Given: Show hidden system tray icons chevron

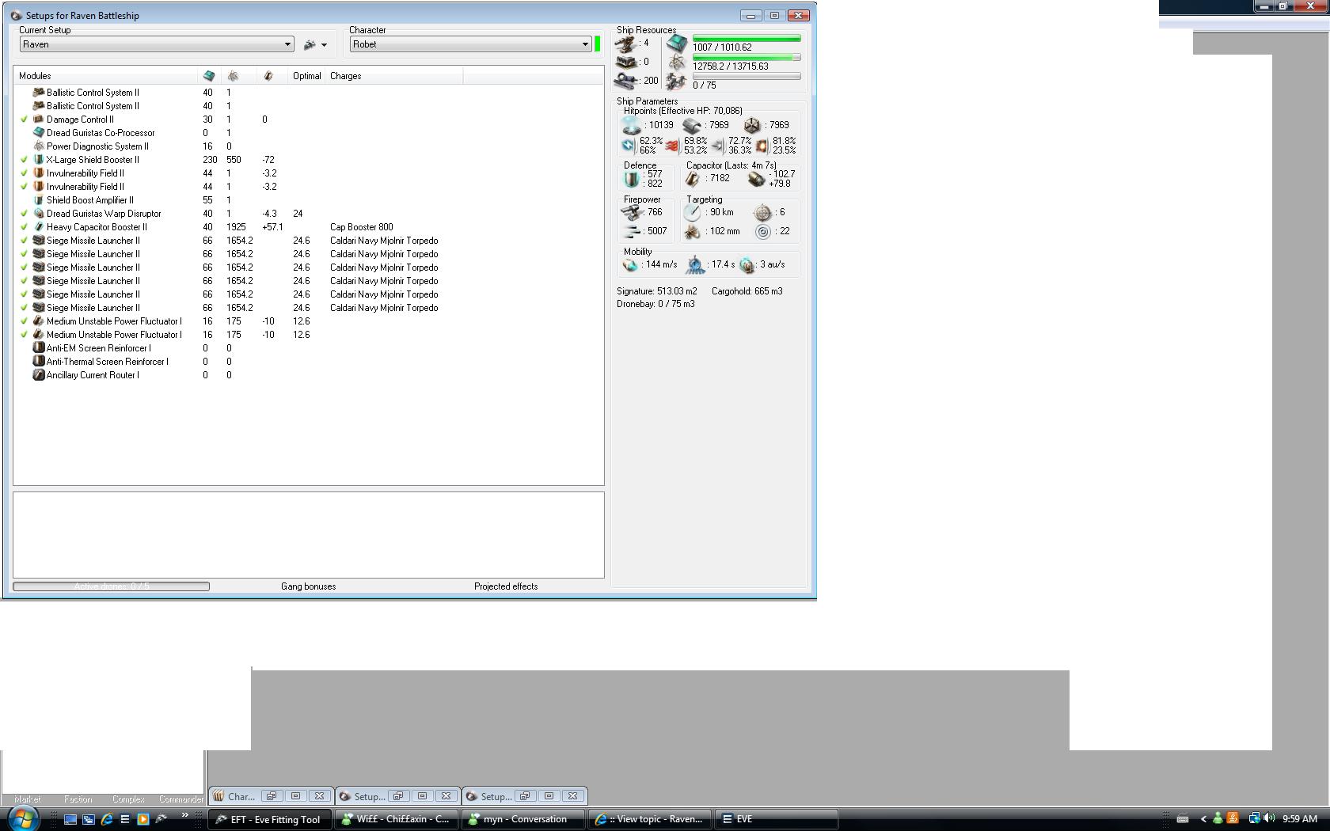Looking at the screenshot, I should [x=1203, y=819].
